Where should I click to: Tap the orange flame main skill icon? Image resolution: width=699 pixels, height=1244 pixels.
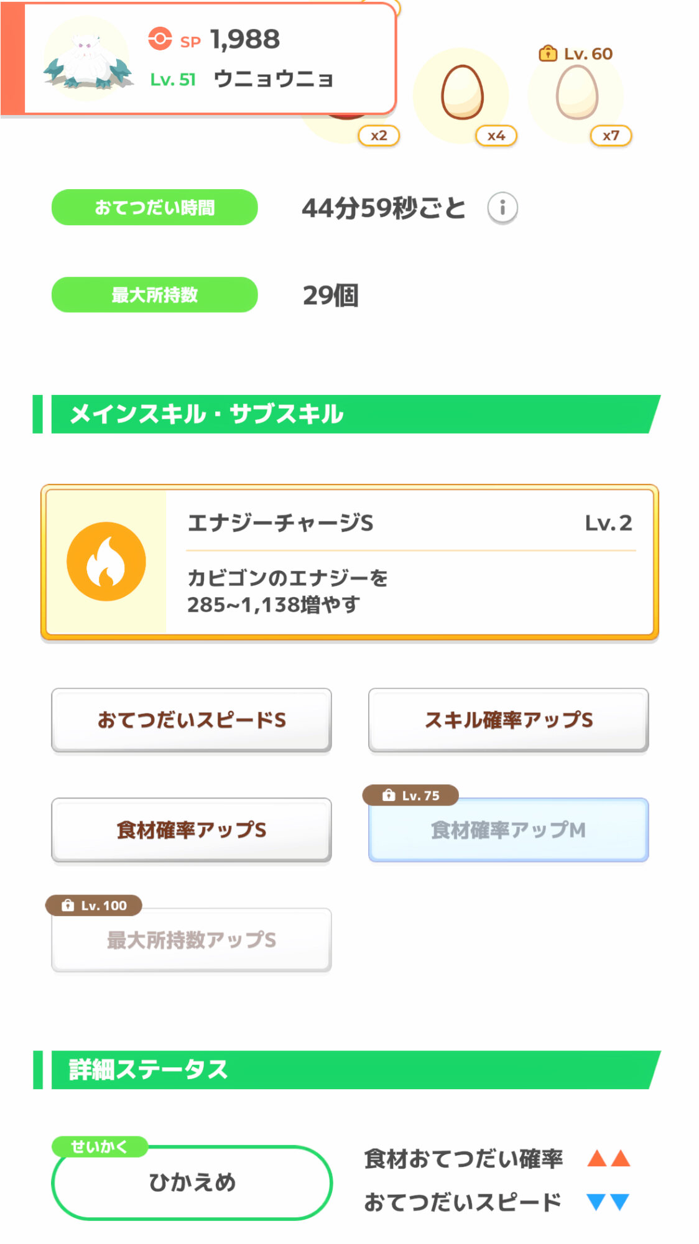[106, 562]
